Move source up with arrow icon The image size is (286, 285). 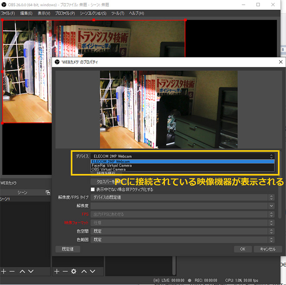click(84, 271)
